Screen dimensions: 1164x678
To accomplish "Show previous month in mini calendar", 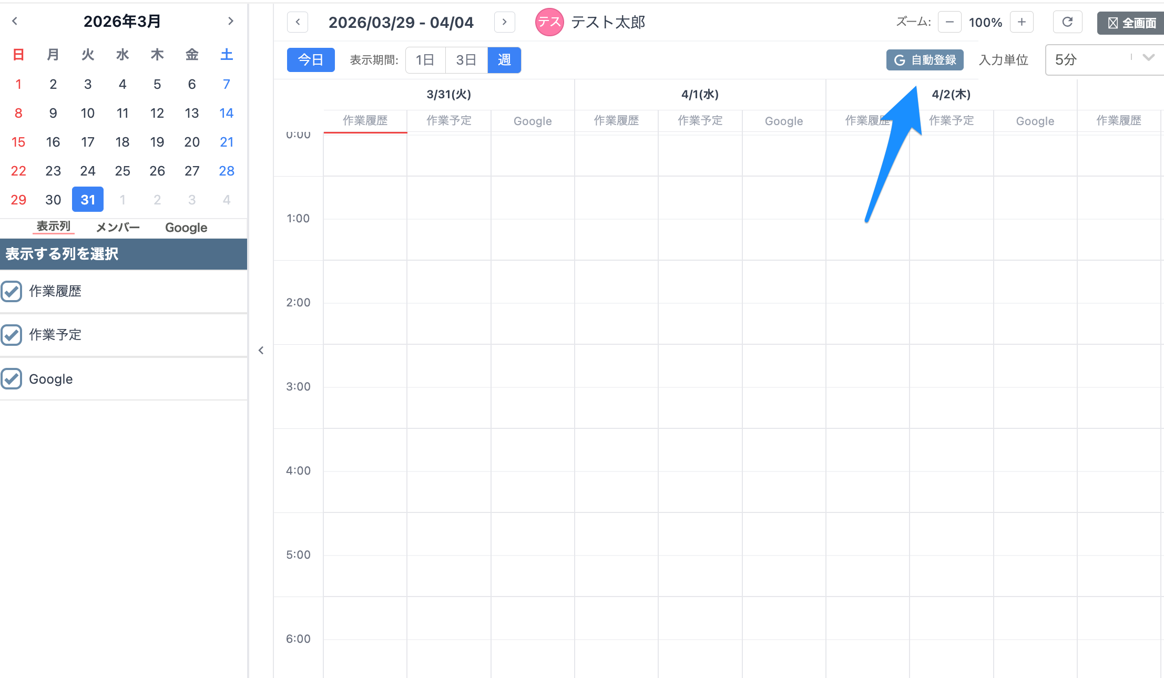I will (x=15, y=21).
